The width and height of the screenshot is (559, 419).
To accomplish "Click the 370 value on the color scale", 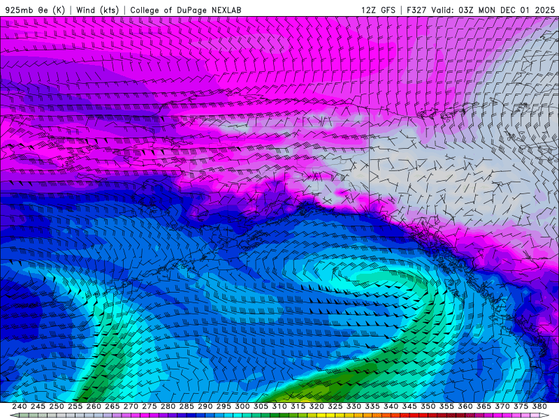I will click(x=502, y=406).
